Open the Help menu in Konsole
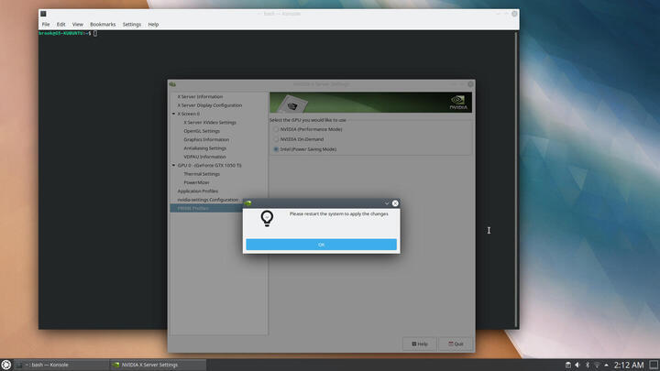The height and width of the screenshot is (371, 660). (x=153, y=25)
